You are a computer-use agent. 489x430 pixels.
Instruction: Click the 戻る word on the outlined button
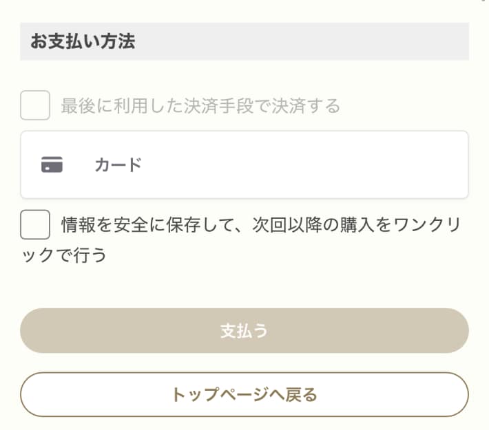[302, 394]
